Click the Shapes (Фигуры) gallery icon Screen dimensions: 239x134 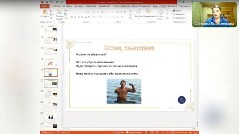[x=139, y=12]
